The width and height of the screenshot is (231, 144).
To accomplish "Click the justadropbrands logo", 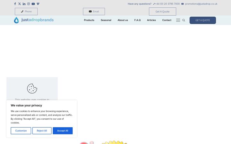I will point(34,20).
